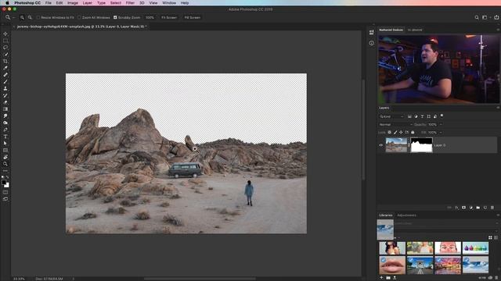Select the Eraser tool
501x281 pixels.
pyautogui.click(x=5, y=102)
